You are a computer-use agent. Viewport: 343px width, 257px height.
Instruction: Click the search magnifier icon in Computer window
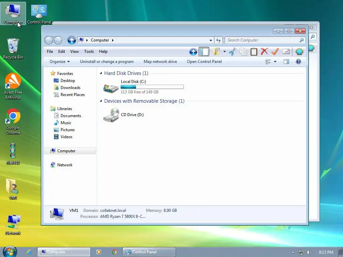(x=302, y=40)
